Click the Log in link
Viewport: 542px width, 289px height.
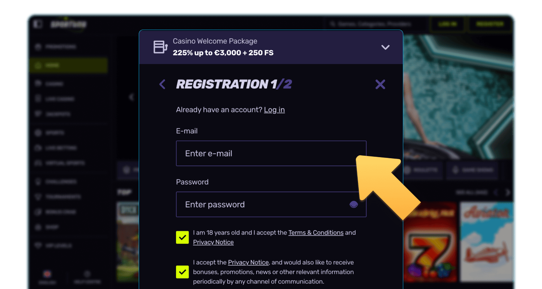274,110
